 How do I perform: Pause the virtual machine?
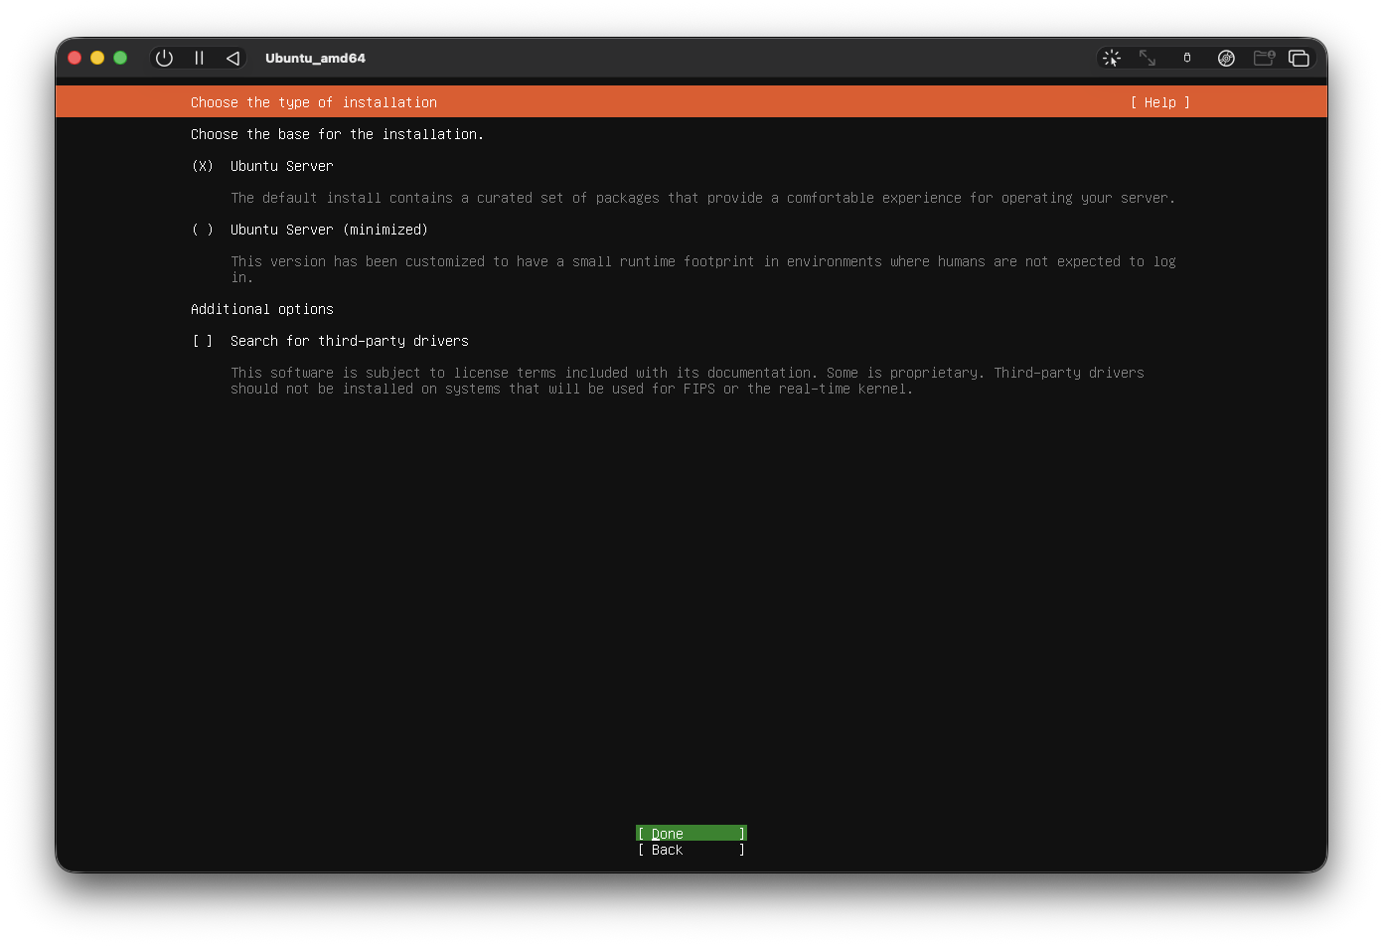coord(199,58)
